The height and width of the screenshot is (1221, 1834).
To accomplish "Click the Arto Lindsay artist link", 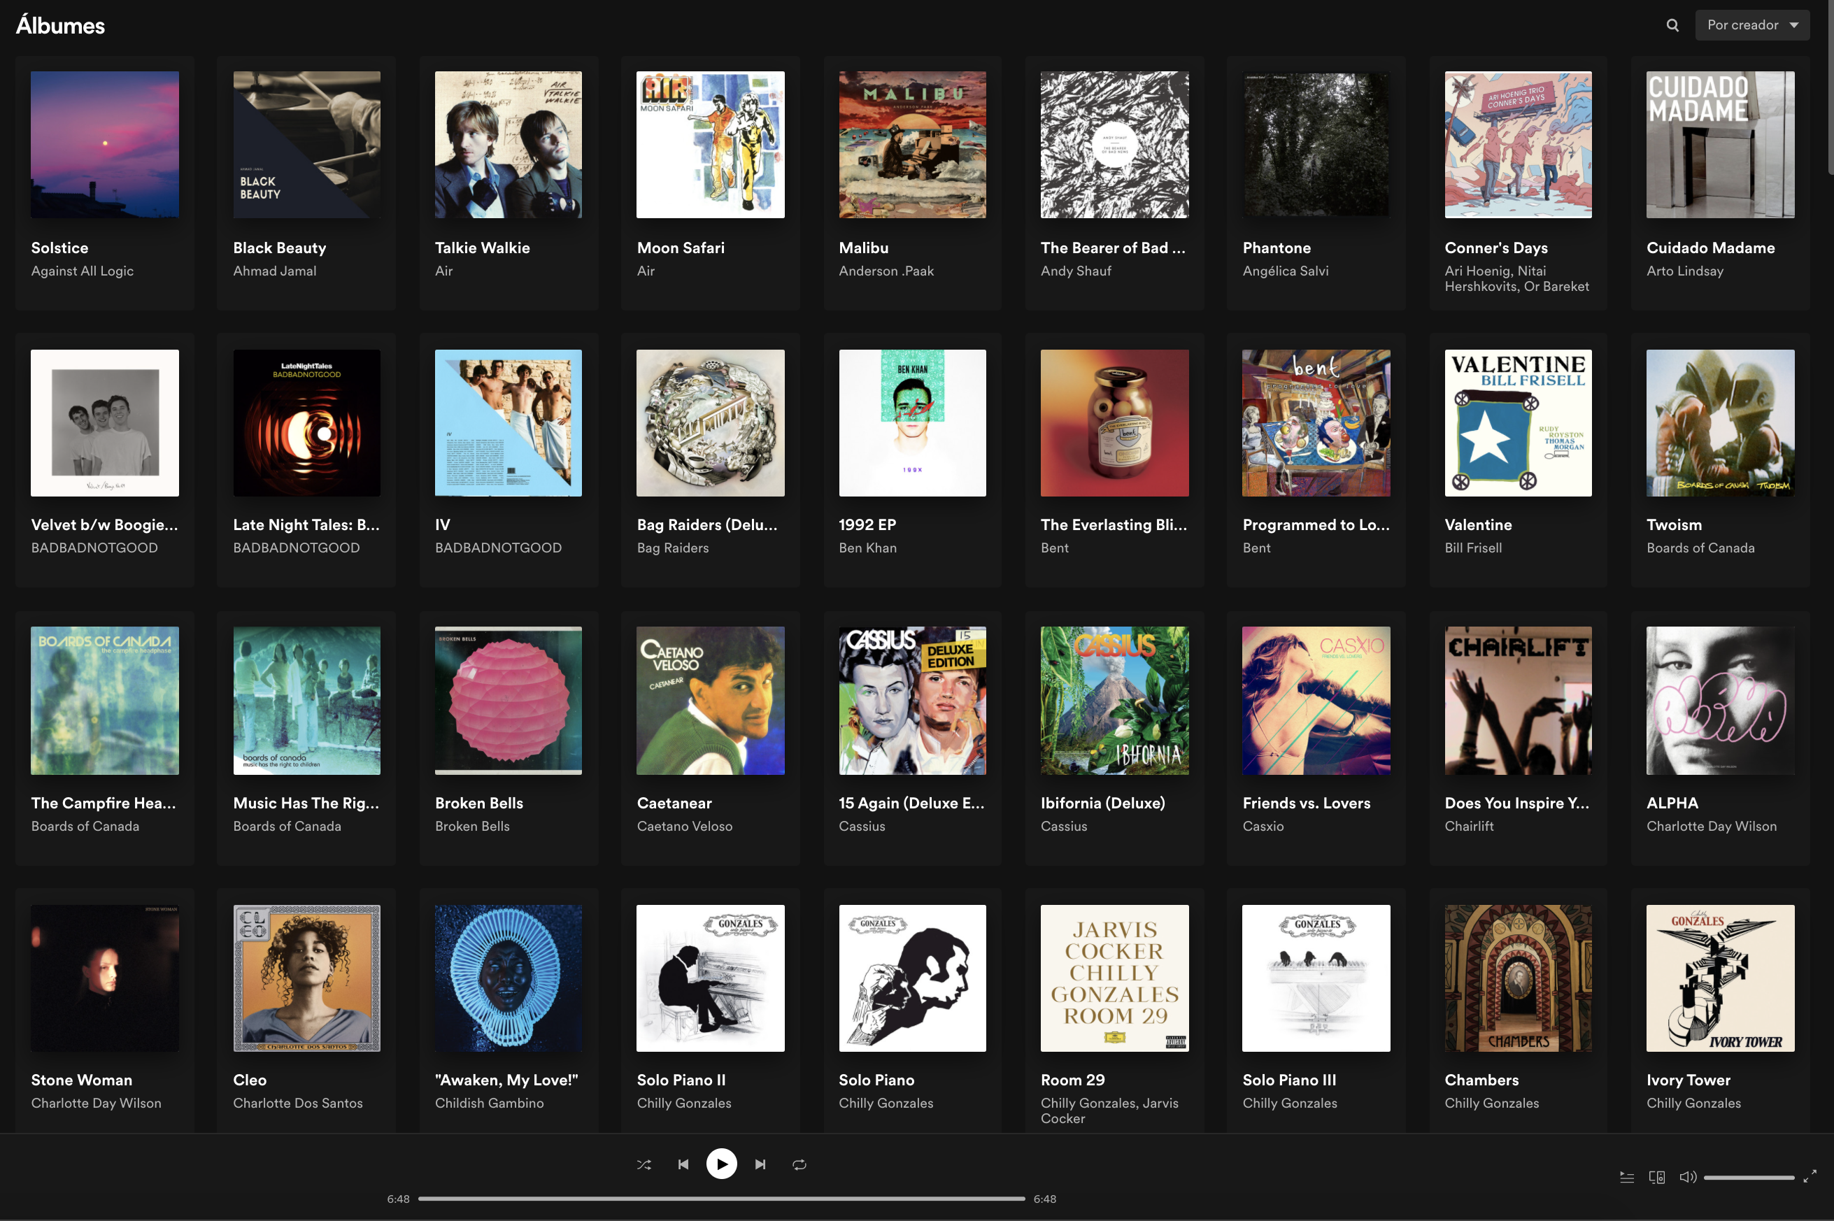I will pos(1684,271).
